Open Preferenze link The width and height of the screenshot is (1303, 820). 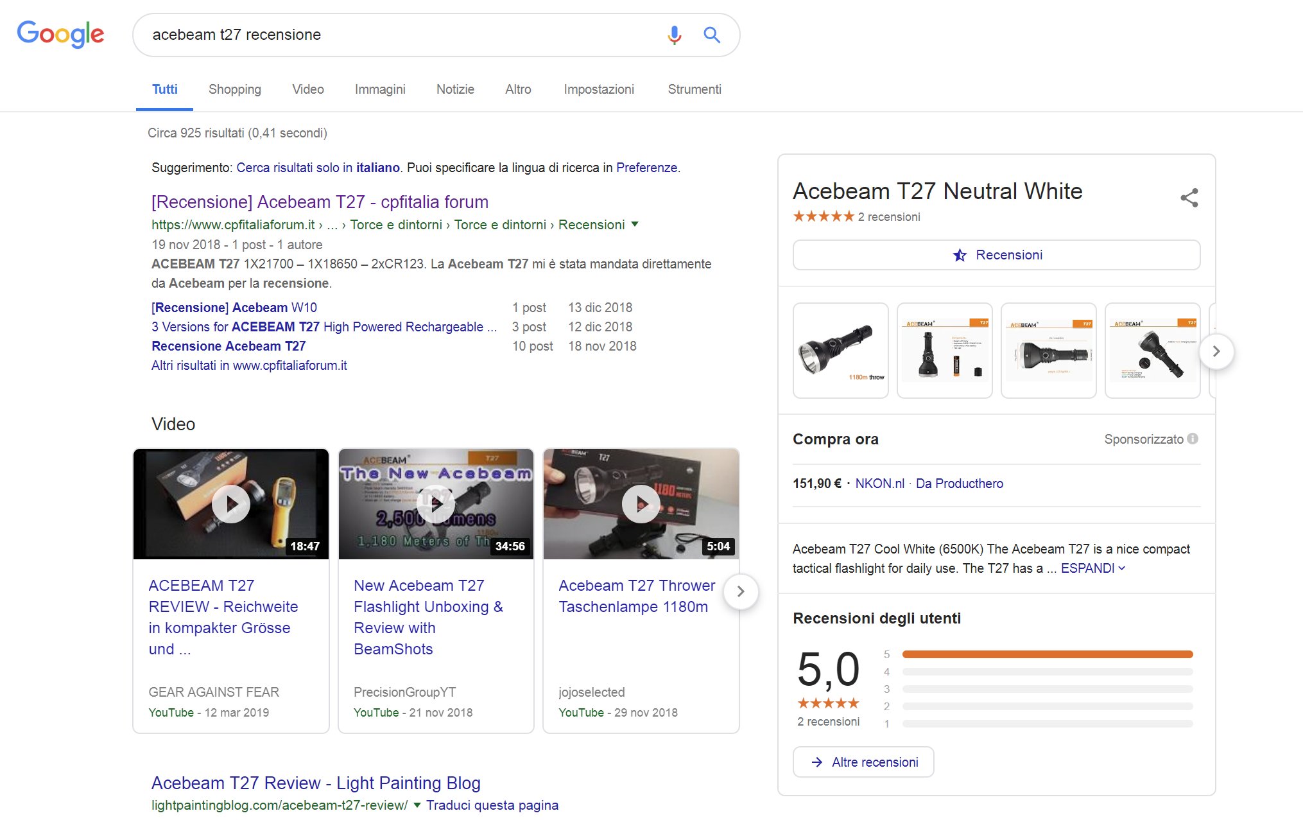tap(646, 168)
